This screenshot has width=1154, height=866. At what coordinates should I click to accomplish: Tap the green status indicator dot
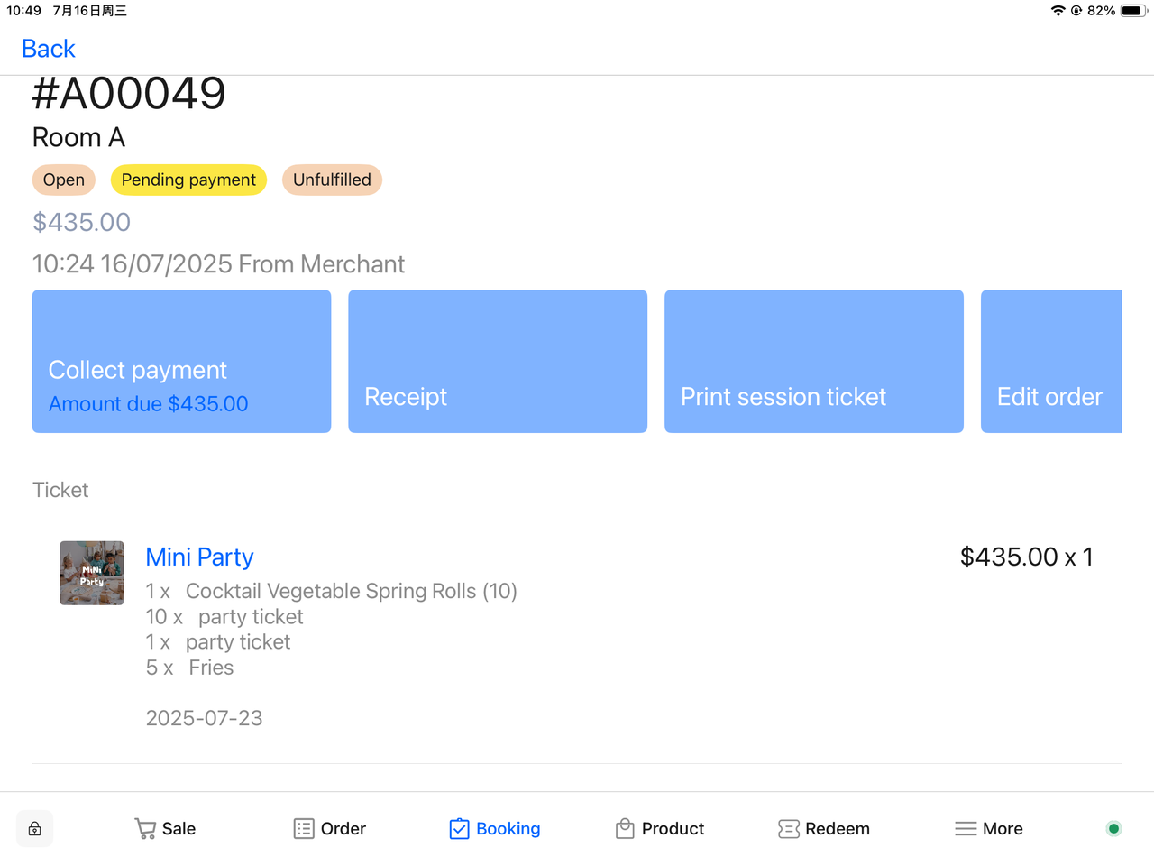[x=1113, y=829]
